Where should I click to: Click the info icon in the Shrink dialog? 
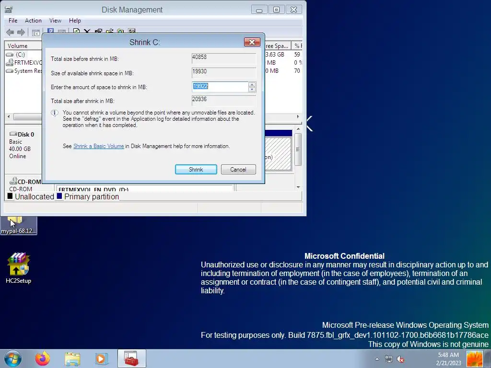pyautogui.click(x=55, y=113)
